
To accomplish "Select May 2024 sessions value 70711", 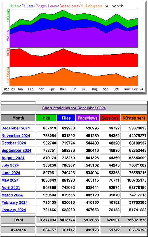I will (x=113, y=180).
